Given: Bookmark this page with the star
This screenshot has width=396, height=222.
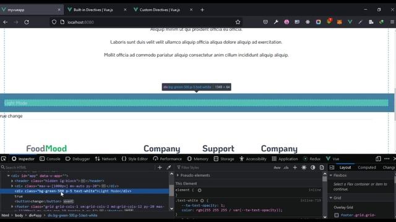Looking at the screenshot, I should point(238,22).
